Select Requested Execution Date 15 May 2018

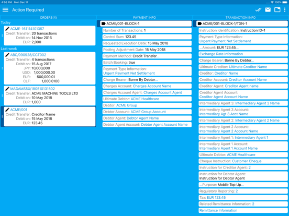(x=147, y=43)
